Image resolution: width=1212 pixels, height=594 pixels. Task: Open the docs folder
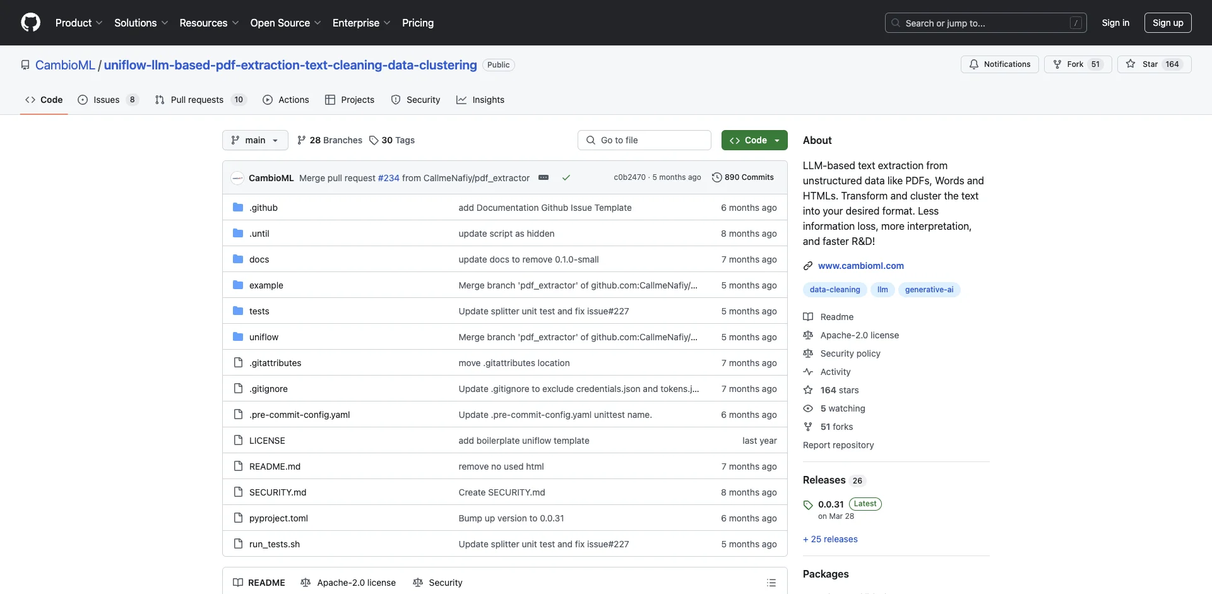(259, 259)
